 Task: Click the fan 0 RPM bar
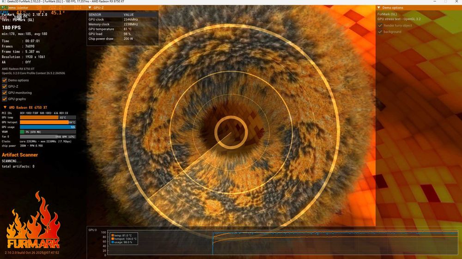click(x=48, y=137)
